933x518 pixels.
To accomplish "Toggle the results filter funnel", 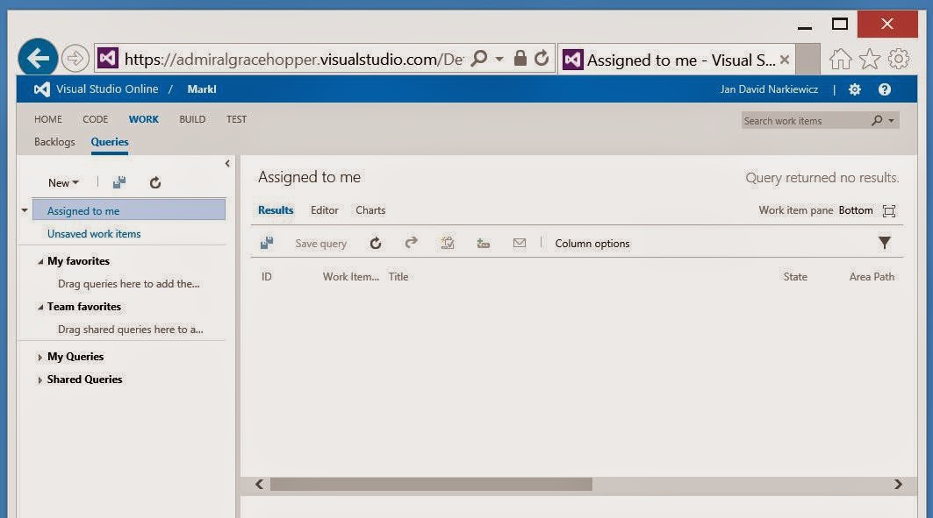I will (x=885, y=243).
